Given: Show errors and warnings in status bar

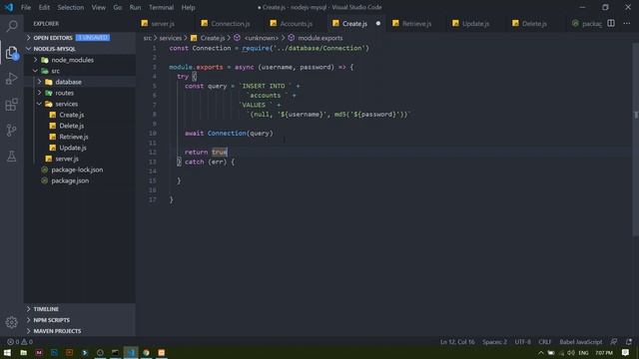Looking at the screenshot, I should [x=20, y=342].
